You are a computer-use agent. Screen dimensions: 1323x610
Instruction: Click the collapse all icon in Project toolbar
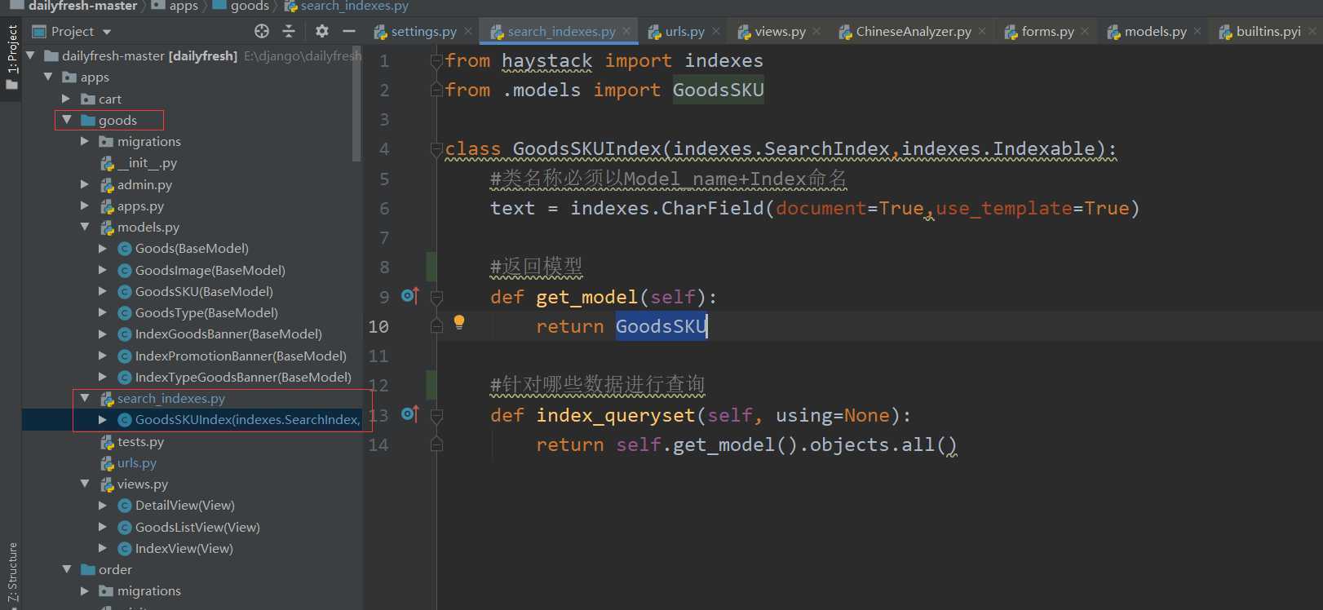point(289,31)
